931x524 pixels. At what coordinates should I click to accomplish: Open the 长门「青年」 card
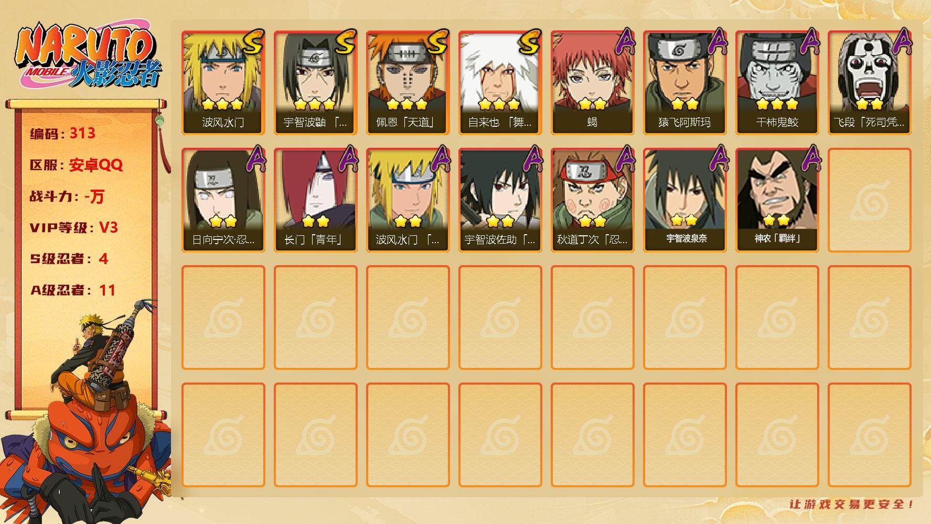point(316,200)
